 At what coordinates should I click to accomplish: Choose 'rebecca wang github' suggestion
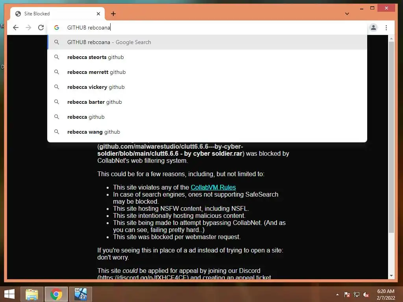pos(207,132)
